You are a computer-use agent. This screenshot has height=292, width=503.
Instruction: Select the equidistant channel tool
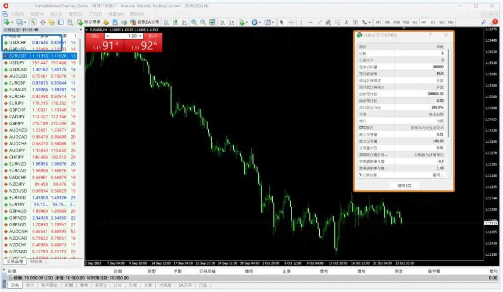point(328,22)
